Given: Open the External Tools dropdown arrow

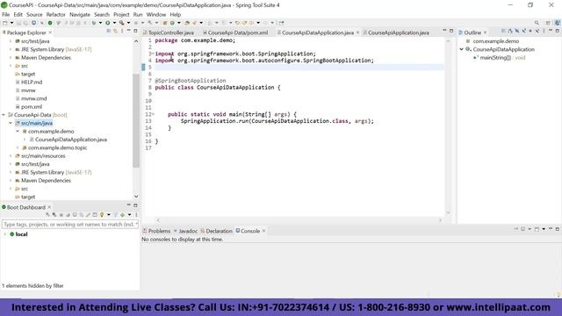Looking at the screenshot, I should tap(128, 23).
